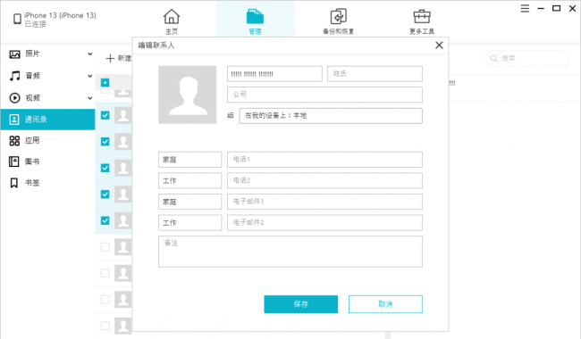The height and width of the screenshot is (339, 581).
Task: Open 家庭 label dropdown for 电子邮件1
Action: click(x=189, y=202)
